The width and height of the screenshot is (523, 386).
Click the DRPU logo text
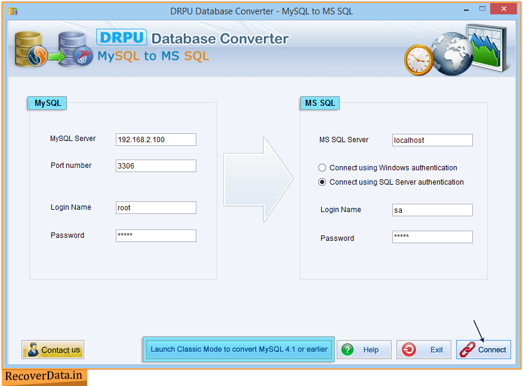(x=121, y=38)
